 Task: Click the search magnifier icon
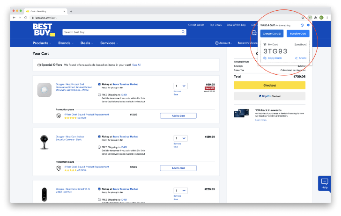tap(183, 32)
